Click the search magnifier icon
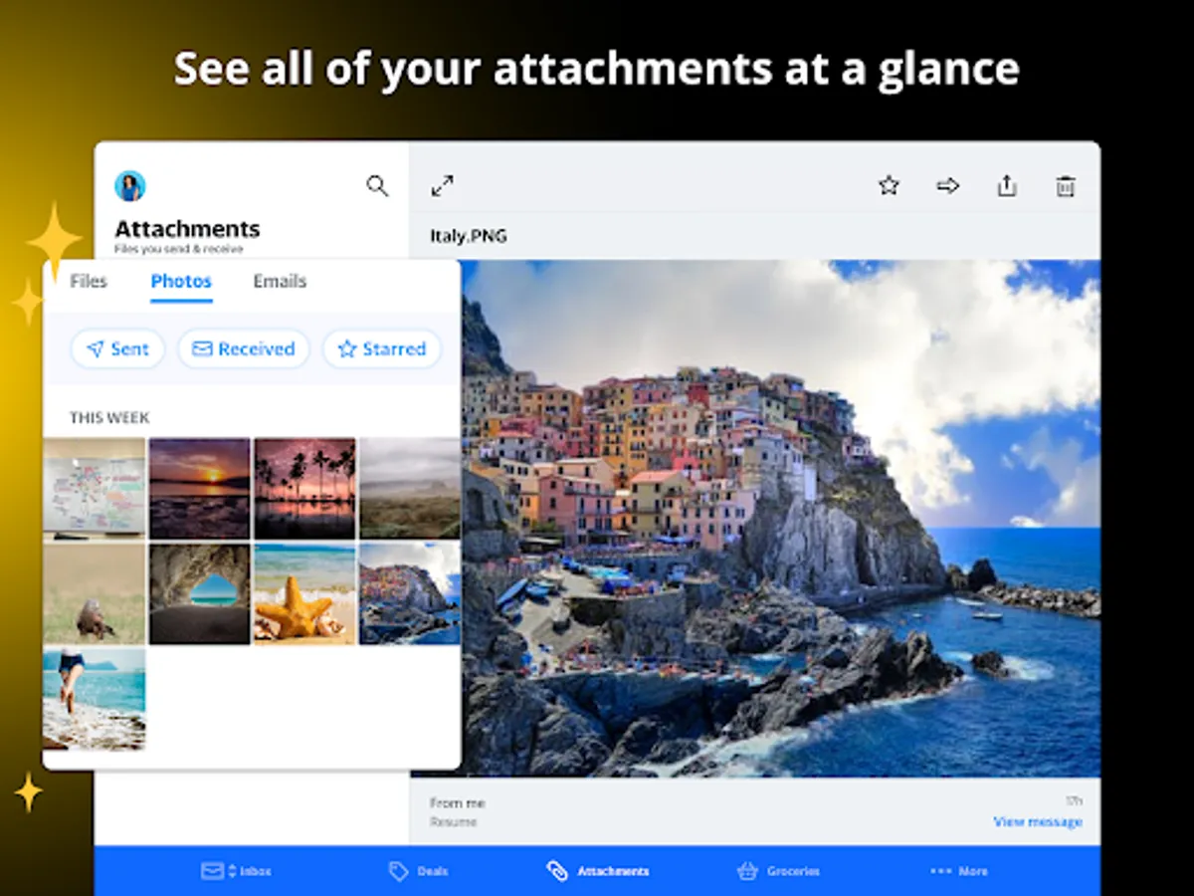The width and height of the screenshot is (1194, 896). pyautogui.click(x=377, y=185)
